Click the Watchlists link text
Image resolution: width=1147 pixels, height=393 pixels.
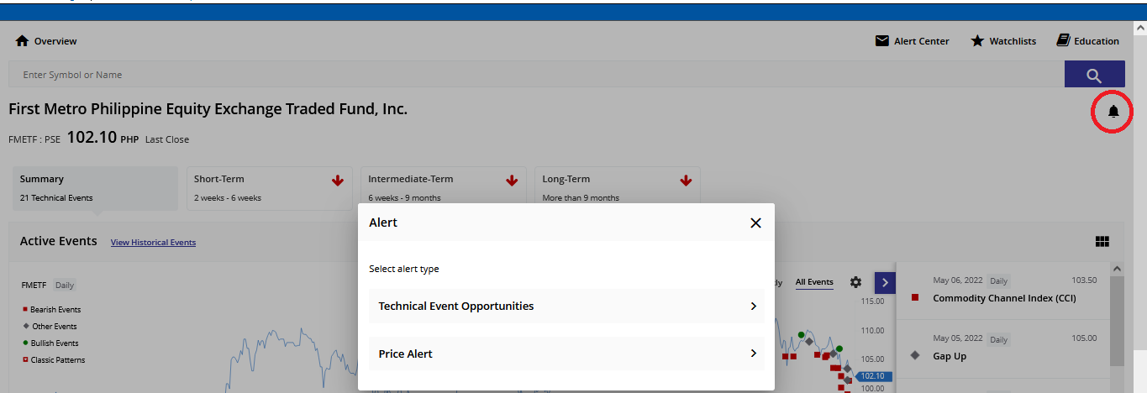tap(1013, 41)
